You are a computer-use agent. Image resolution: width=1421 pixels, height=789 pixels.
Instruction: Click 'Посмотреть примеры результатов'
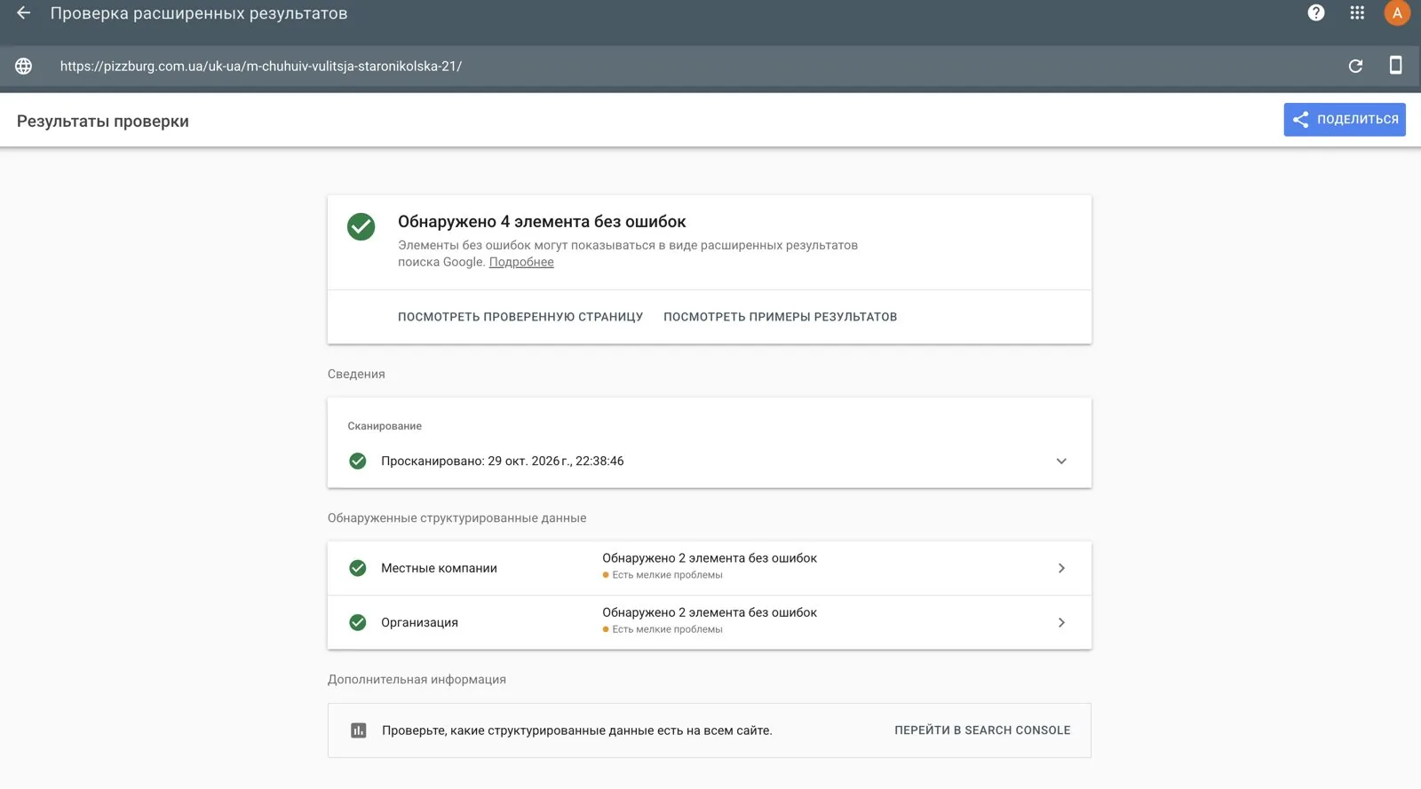(x=780, y=317)
